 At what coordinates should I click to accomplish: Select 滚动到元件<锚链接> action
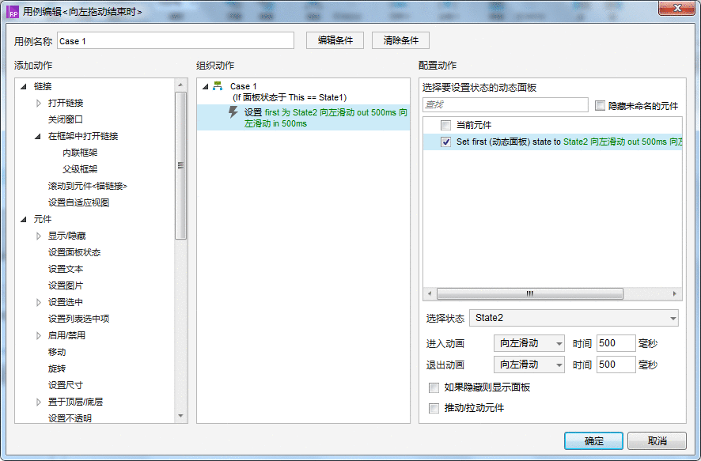88,186
